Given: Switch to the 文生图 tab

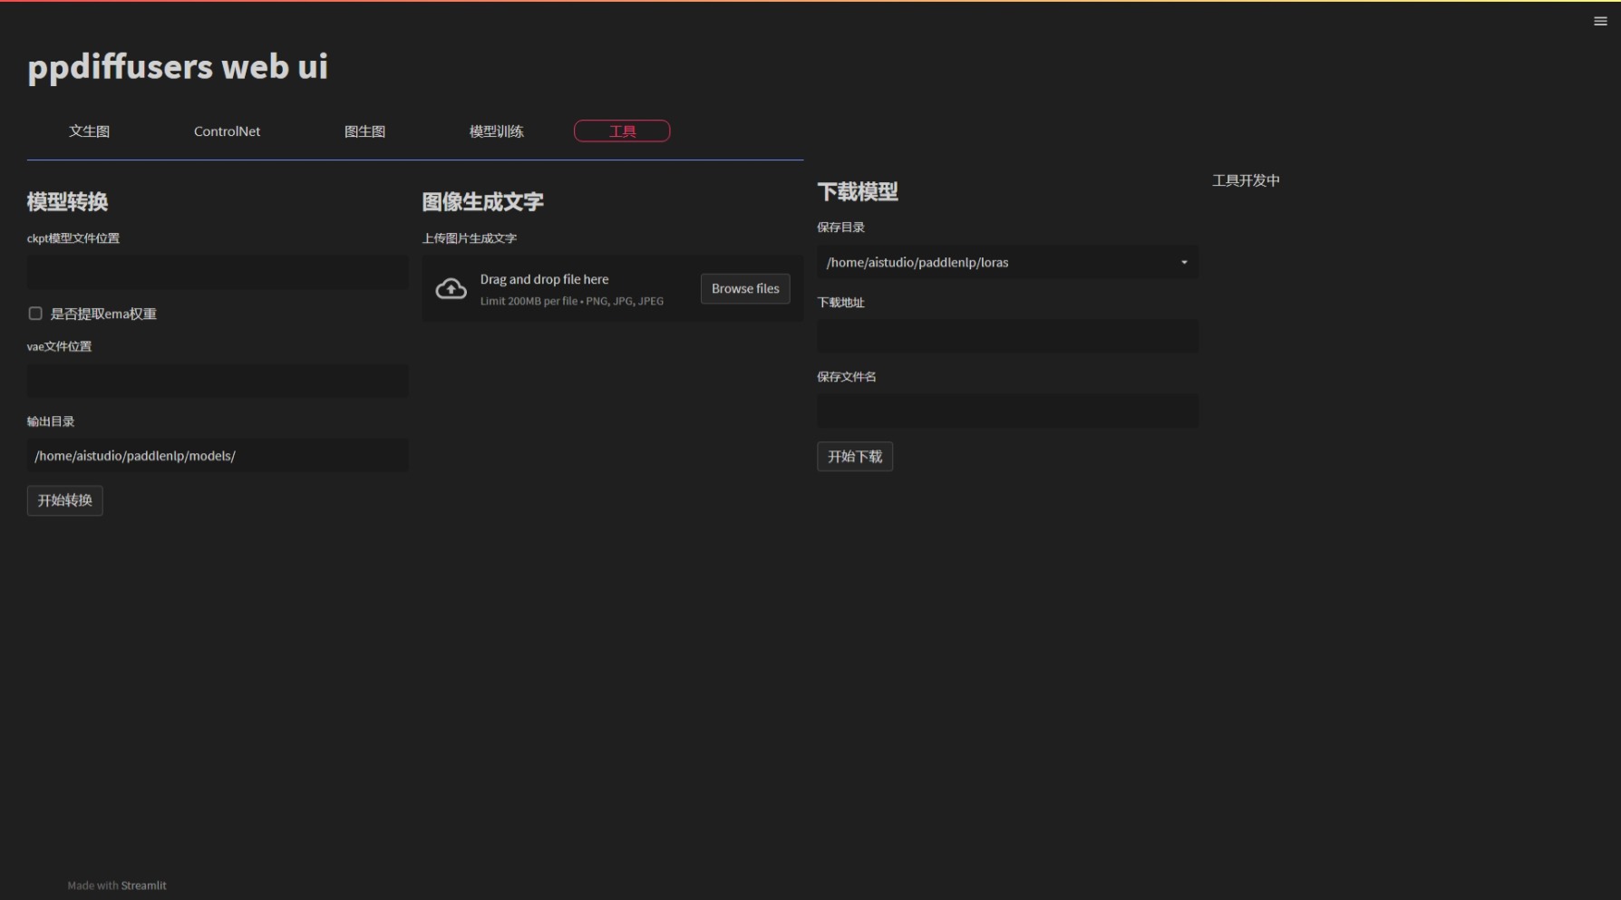Looking at the screenshot, I should (x=88, y=131).
